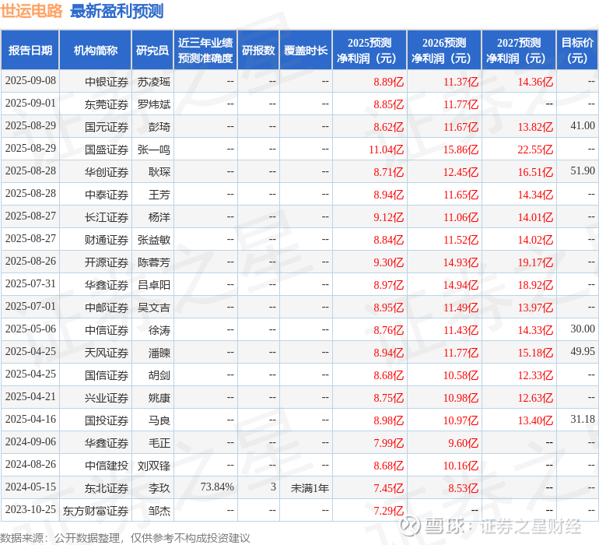Click the 近三年业绩预测准确度 column header
Image resolution: width=599 pixels, height=545 pixels.
click(205, 50)
